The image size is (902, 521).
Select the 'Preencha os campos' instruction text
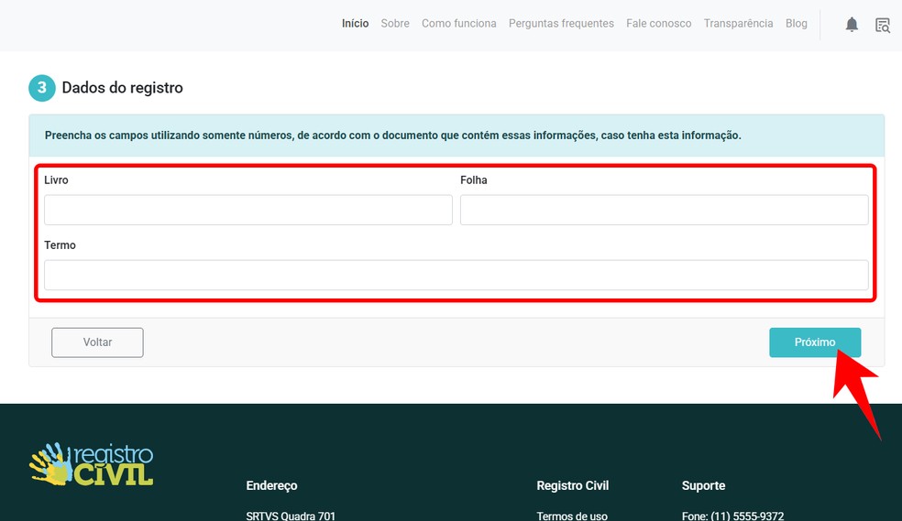pyautogui.click(x=393, y=136)
